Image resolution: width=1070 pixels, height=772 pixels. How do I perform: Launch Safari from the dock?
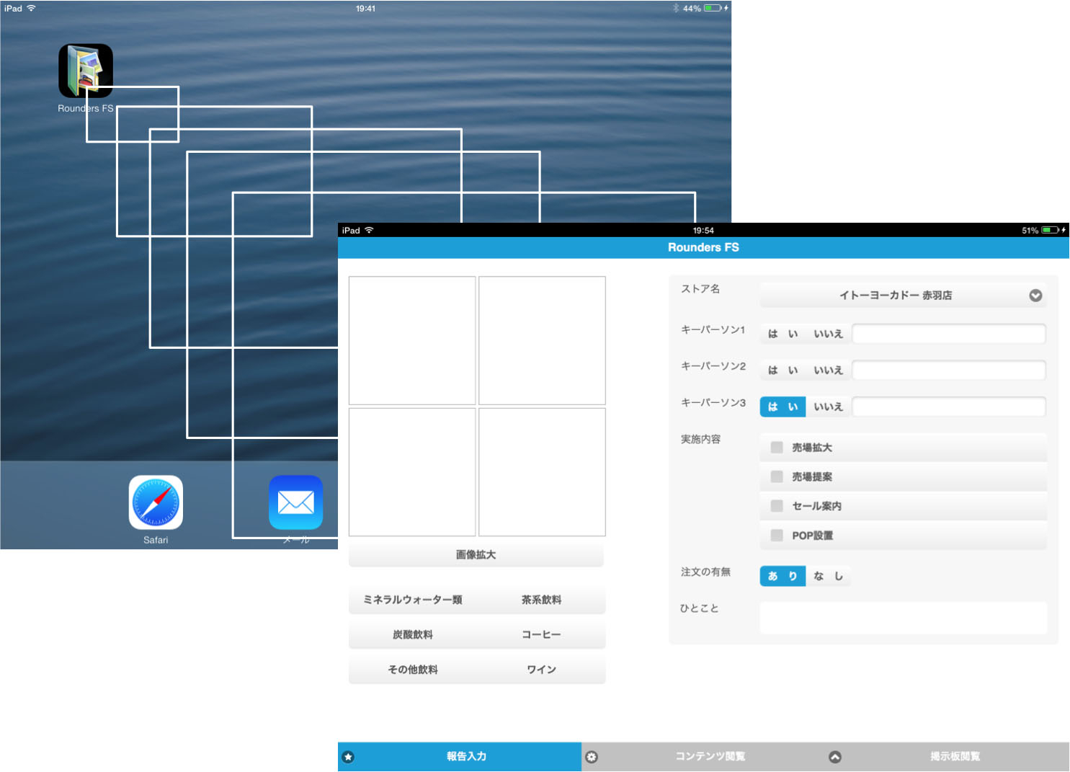click(156, 502)
